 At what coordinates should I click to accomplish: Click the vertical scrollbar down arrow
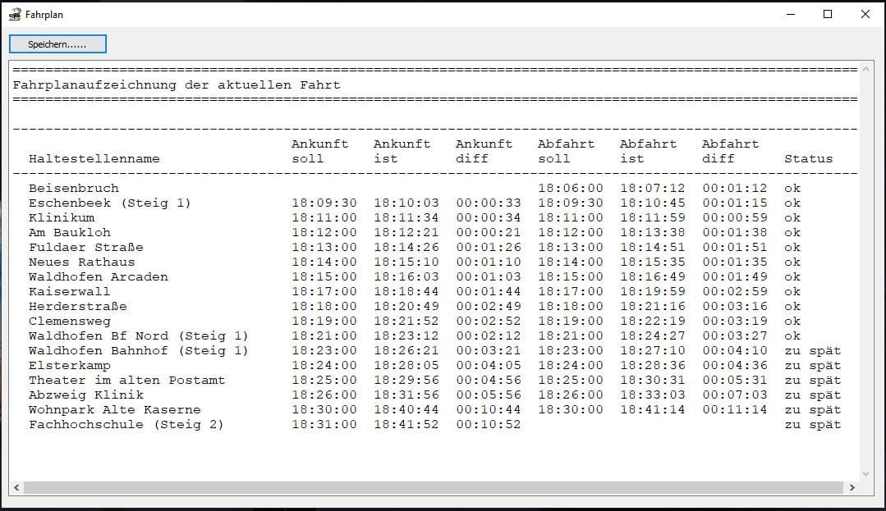tap(865, 473)
